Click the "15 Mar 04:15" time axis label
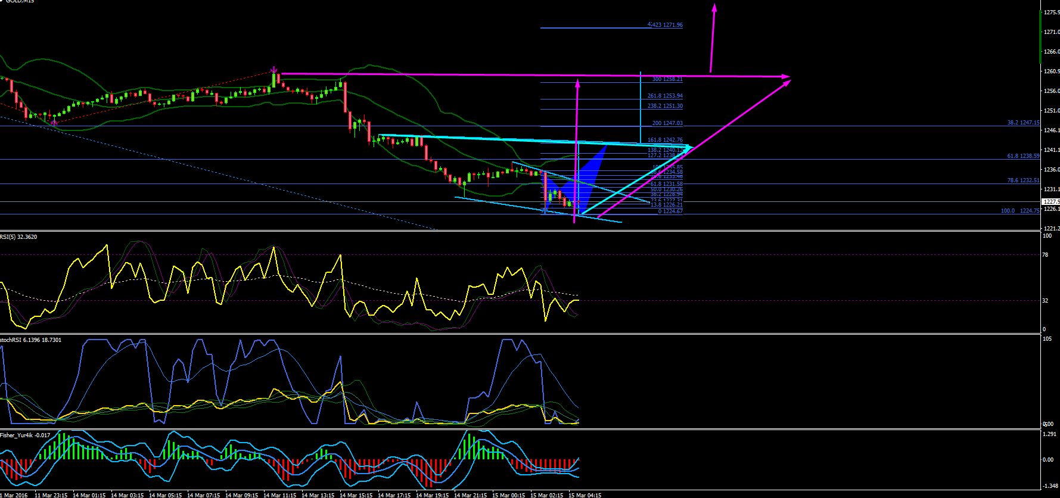The height and width of the screenshot is (498, 1060). click(x=585, y=495)
